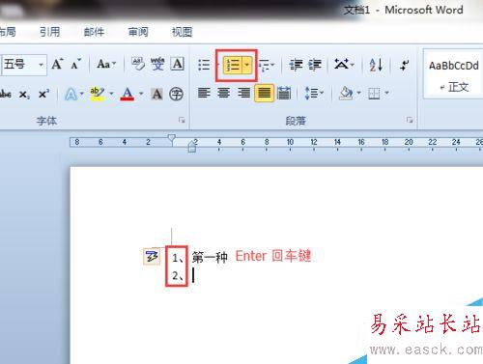Open the 视图 ribbon tab

point(182,32)
